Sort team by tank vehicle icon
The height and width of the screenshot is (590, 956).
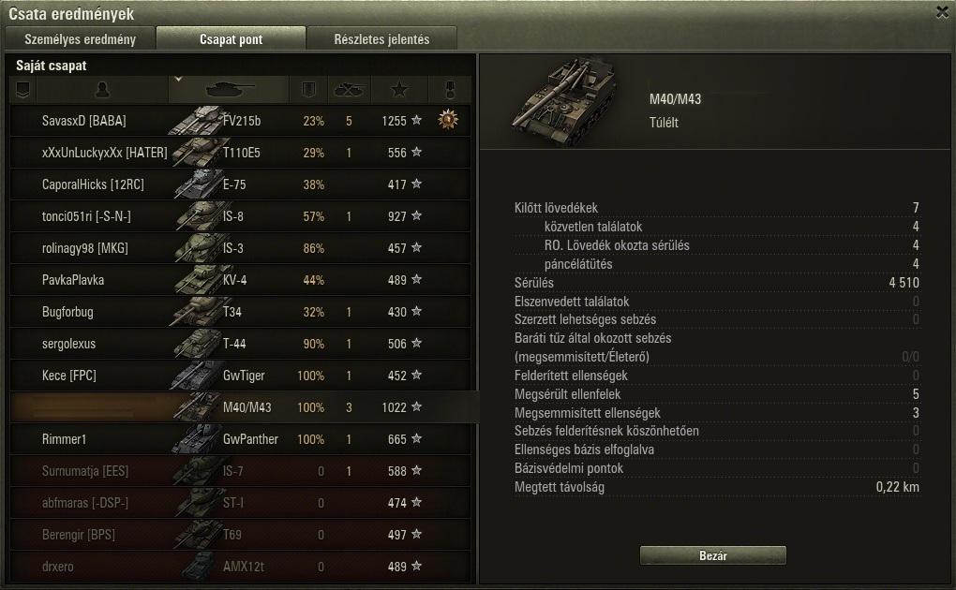click(x=230, y=90)
